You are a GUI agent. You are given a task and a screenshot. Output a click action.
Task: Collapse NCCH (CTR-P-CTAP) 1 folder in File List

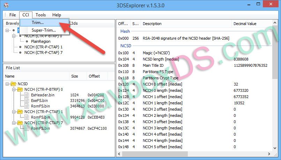tap(14, 112)
